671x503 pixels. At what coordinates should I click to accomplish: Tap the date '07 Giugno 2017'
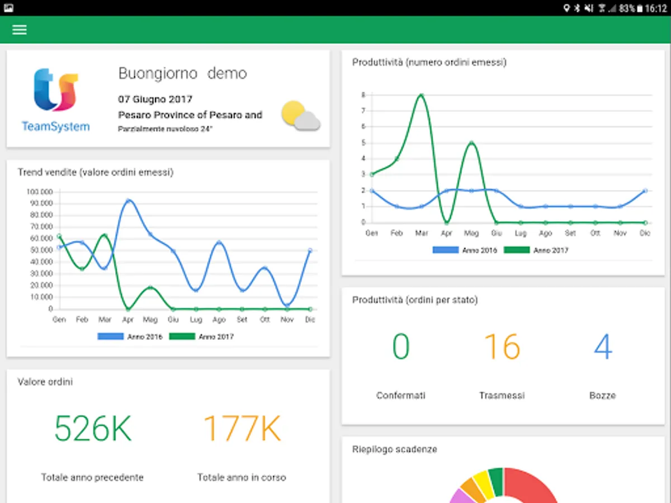click(155, 99)
